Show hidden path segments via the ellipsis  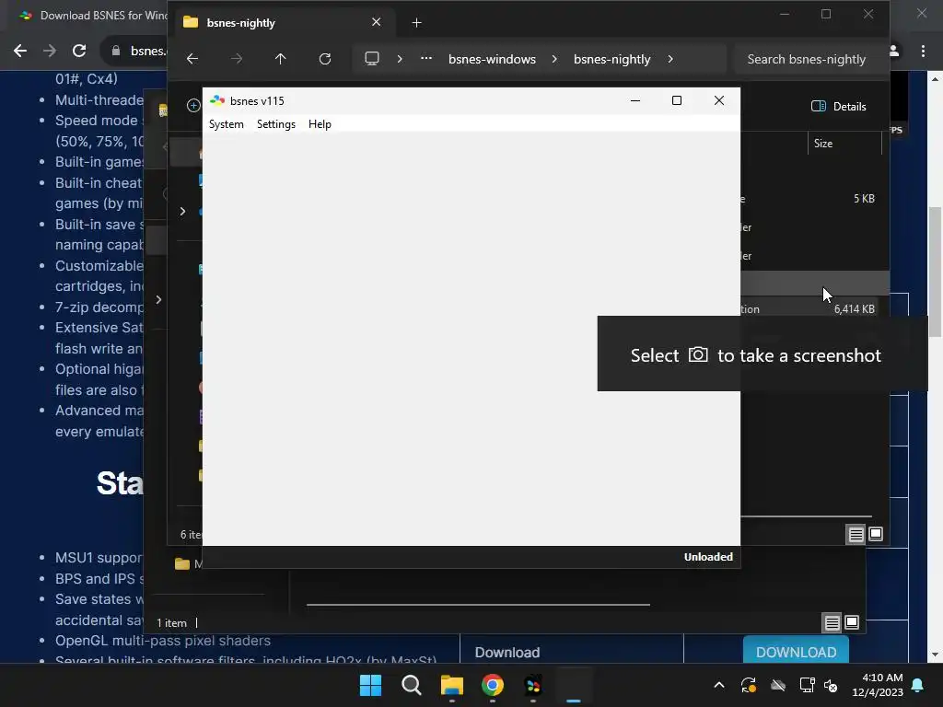(x=425, y=59)
